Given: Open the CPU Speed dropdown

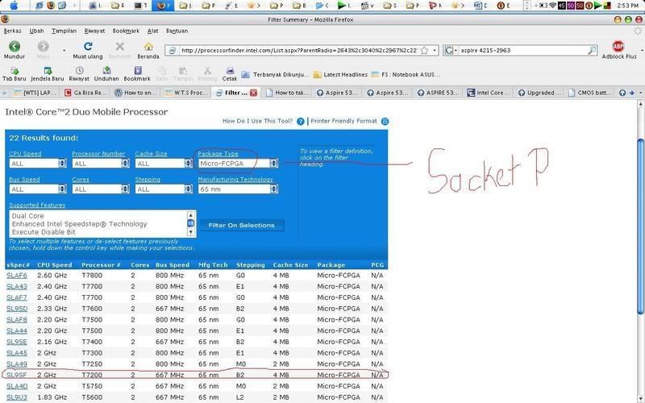Looking at the screenshot, I should click(x=38, y=164).
